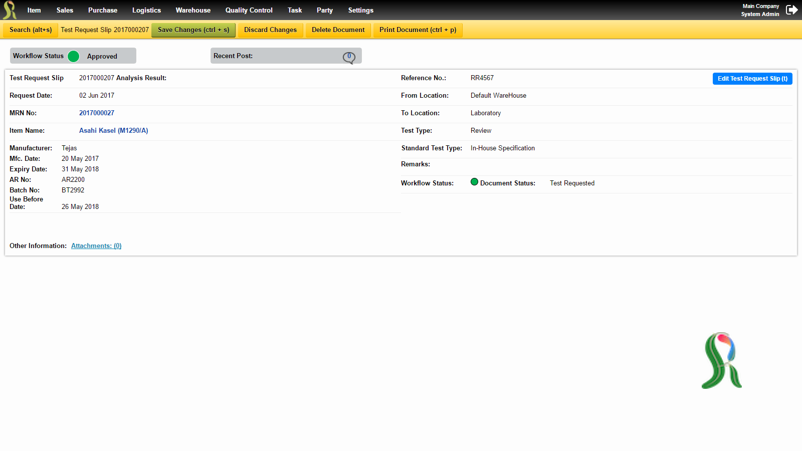Click the Analysis Result label
This screenshot has height=451, width=802.
pos(141,78)
